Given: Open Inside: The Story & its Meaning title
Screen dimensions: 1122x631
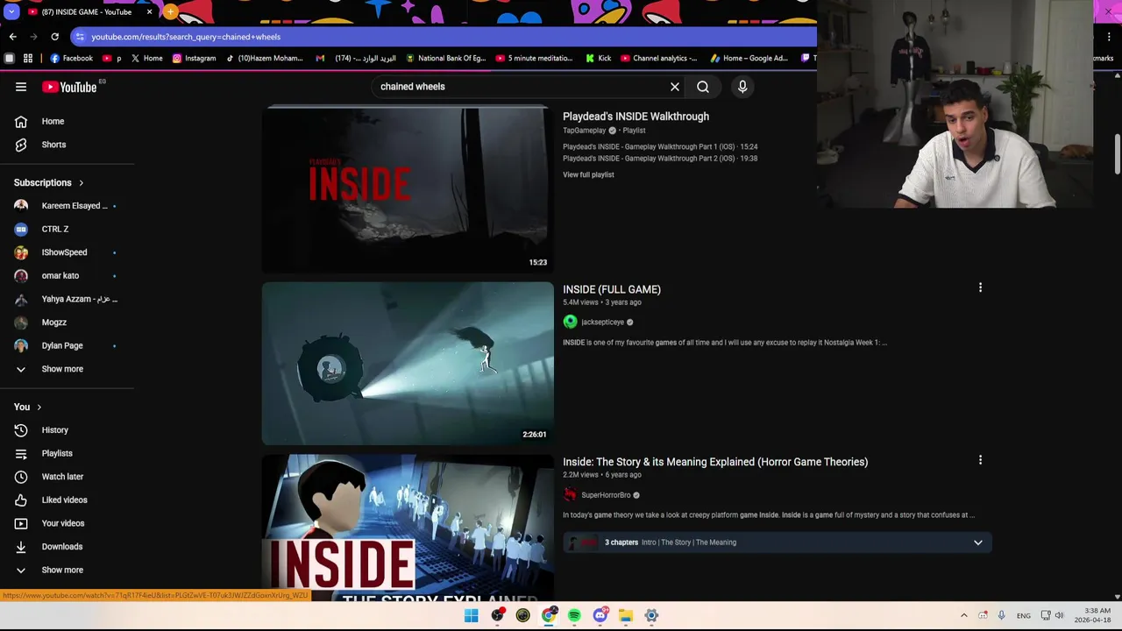Looking at the screenshot, I should point(715,462).
